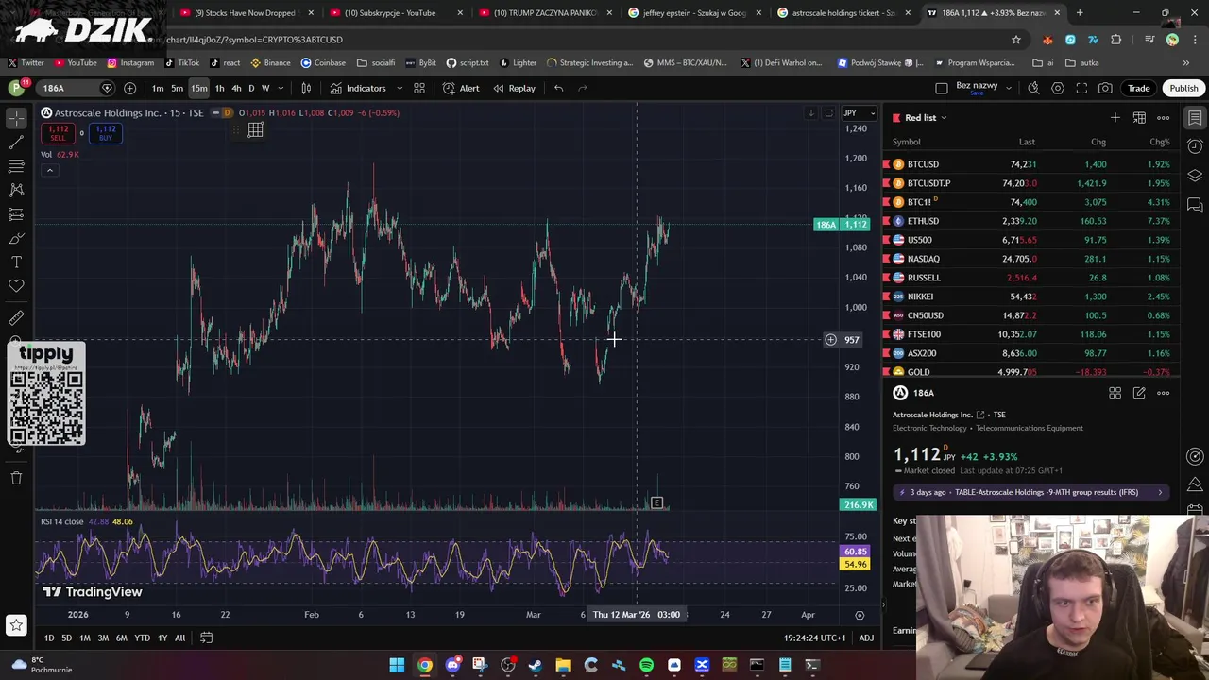Start bar Replay mode
1209x680 pixels.
pyautogui.click(x=514, y=88)
